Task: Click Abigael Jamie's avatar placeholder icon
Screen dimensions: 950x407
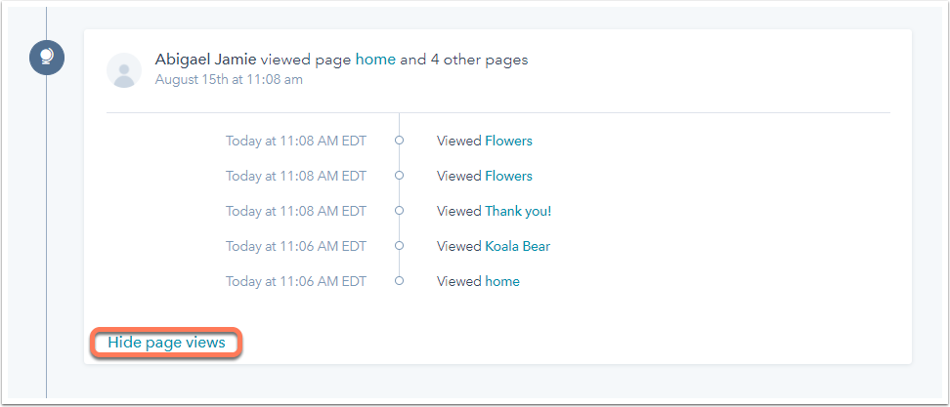Action: (x=124, y=70)
